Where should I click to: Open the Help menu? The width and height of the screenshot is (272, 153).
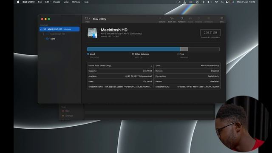pyautogui.click(x=86, y=2)
